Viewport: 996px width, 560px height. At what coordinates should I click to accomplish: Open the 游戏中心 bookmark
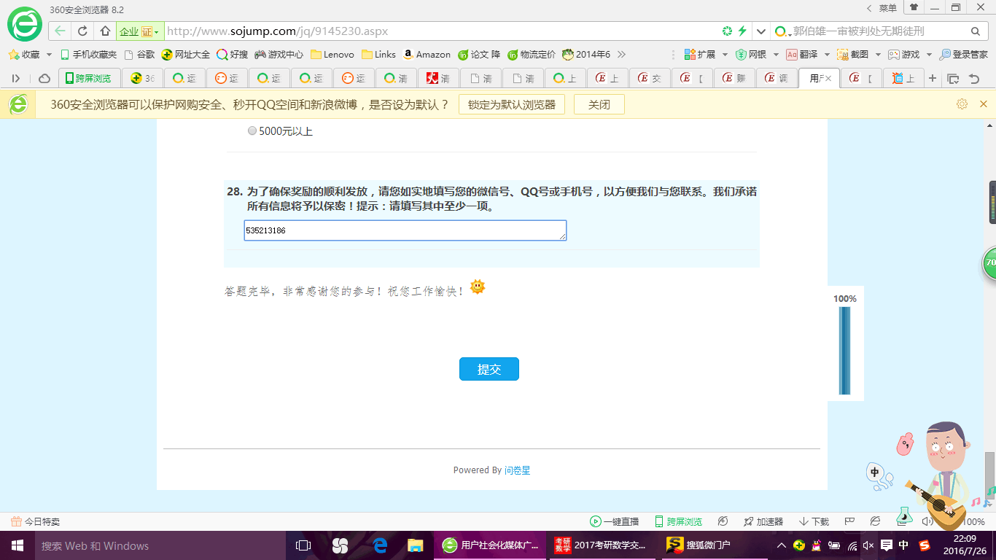279,55
